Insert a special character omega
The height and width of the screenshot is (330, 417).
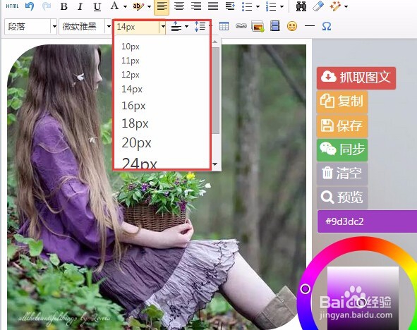[327, 26]
